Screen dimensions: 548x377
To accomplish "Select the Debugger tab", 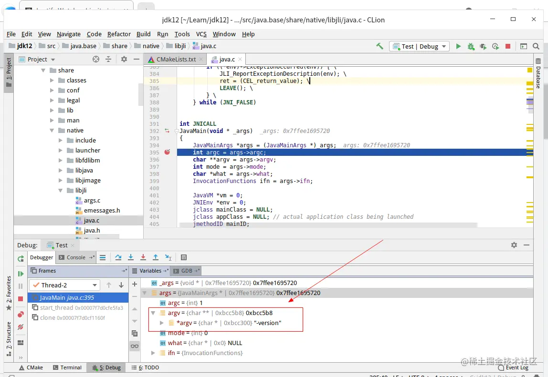I will click(x=42, y=257).
